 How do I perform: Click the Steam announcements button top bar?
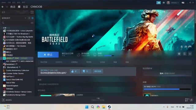(159, 3)
